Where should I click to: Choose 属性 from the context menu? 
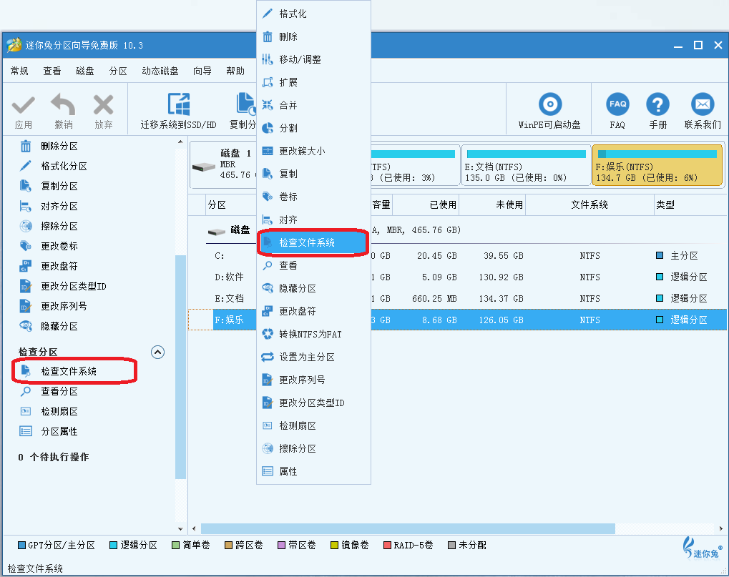pyautogui.click(x=313, y=472)
